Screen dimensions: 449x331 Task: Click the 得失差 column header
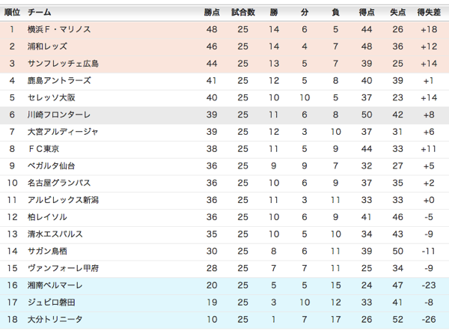(428, 13)
